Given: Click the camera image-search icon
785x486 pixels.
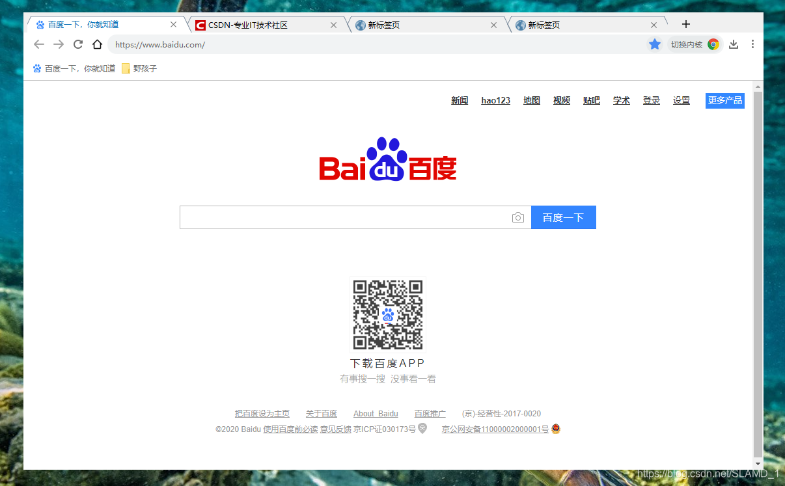Looking at the screenshot, I should [x=518, y=217].
